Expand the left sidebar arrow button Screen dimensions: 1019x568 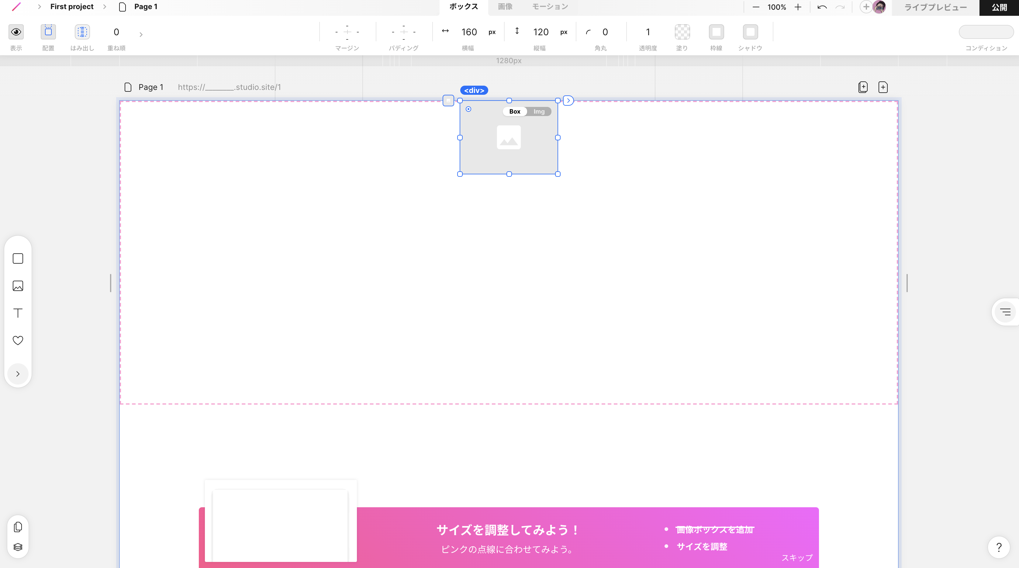[18, 374]
